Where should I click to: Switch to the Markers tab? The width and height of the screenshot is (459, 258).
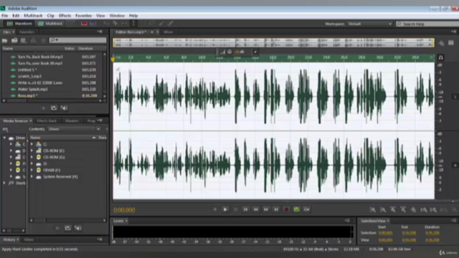72,121
